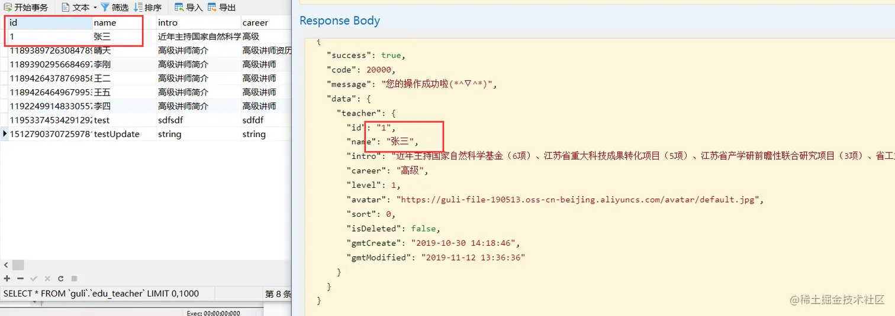Click the avatar URL default.jpg
This screenshot has width=895, height=316.
(x=577, y=200)
